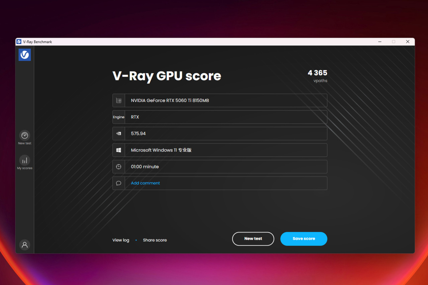Image resolution: width=428 pixels, height=285 pixels.
Task: Click the Engine label box
Action: pos(119,117)
